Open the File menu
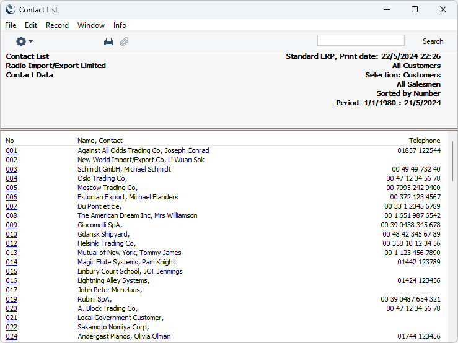 (x=11, y=25)
